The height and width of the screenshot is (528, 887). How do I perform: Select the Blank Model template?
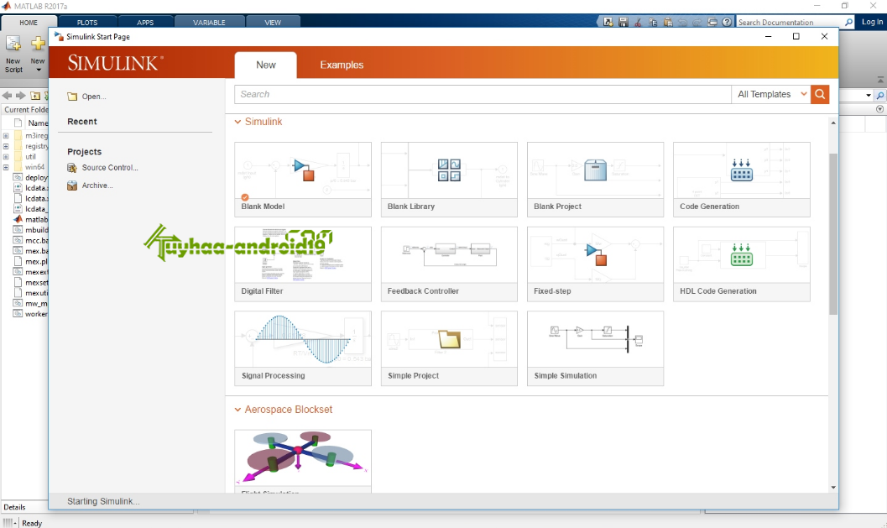[x=303, y=180]
